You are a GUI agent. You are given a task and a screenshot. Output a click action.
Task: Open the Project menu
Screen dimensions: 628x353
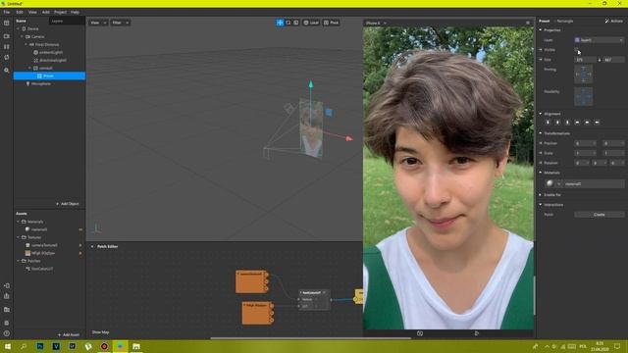point(61,12)
